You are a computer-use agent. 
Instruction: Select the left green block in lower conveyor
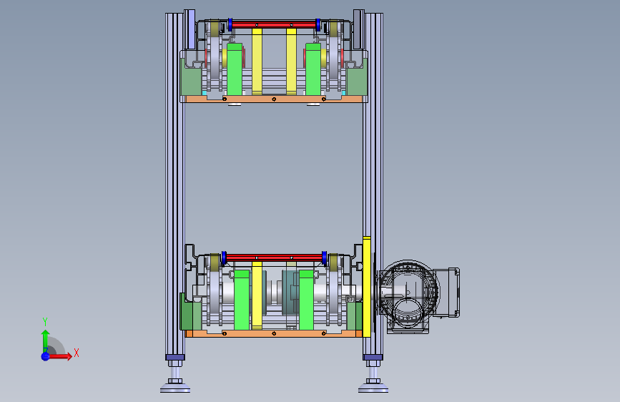242,300
